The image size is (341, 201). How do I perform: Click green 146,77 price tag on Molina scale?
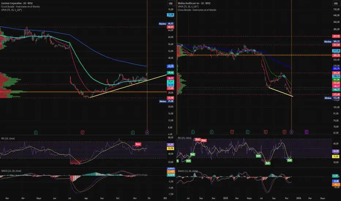coord(336,90)
